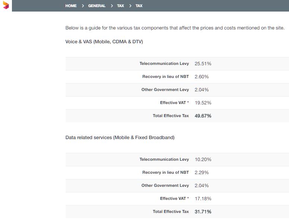Viewport: 289px width, 220px height.
Task: Click the chevron arrow after GENERAL breadcrumb
Action: point(112,6)
